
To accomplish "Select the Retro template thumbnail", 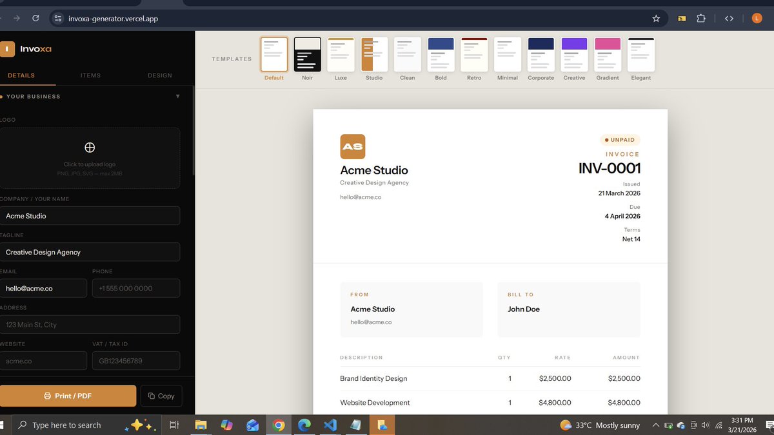I will click(474, 54).
